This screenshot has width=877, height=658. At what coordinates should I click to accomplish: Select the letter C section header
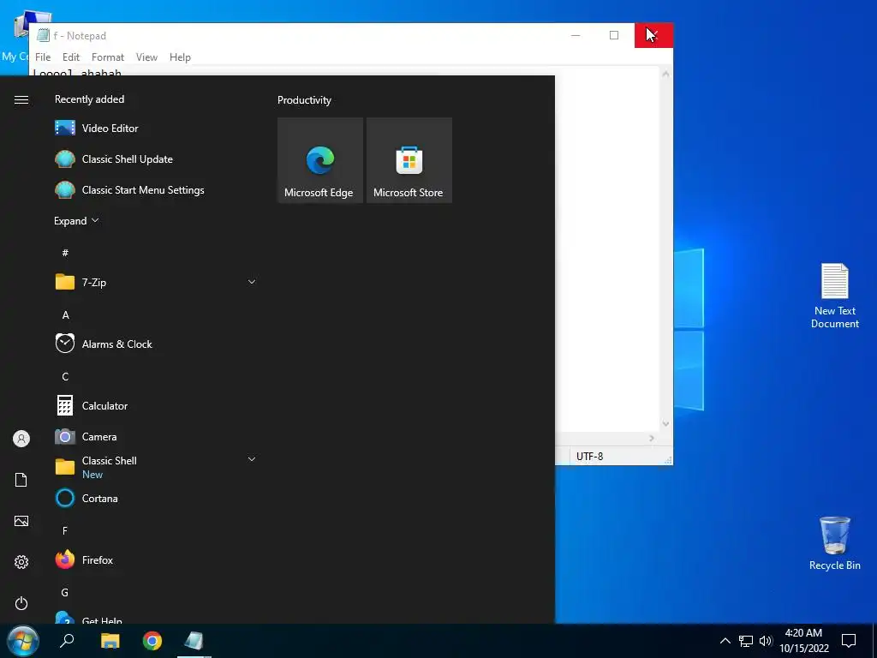tap(65, 377)
